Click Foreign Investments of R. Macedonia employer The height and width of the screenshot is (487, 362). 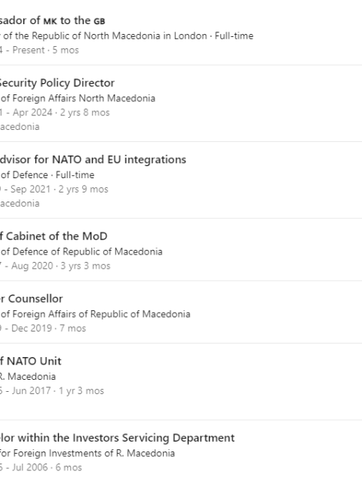pyautogui.click(x=87, y=453)
